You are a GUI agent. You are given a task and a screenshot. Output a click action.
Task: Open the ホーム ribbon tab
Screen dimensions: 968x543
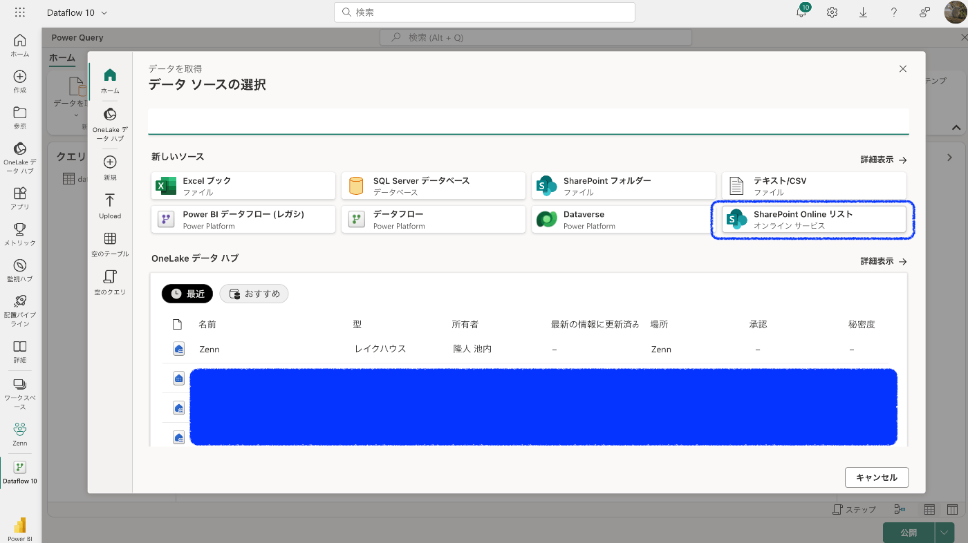pos(62,58)
